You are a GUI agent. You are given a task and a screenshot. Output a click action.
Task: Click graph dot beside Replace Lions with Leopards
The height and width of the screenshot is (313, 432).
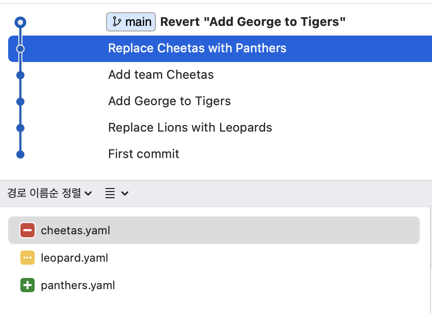pyautogui.click(x=20, y=128)
